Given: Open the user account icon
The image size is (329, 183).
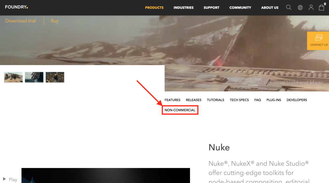Looking at the screenshot, I should (311, 7).
